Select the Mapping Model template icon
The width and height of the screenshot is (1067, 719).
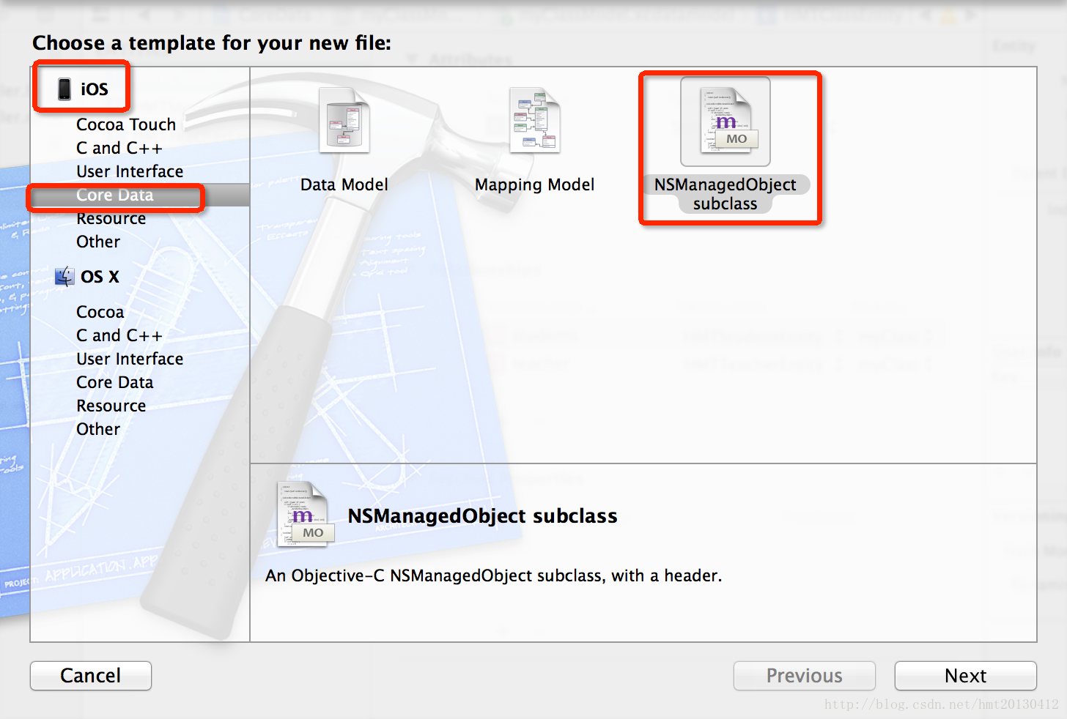point(535,121)
